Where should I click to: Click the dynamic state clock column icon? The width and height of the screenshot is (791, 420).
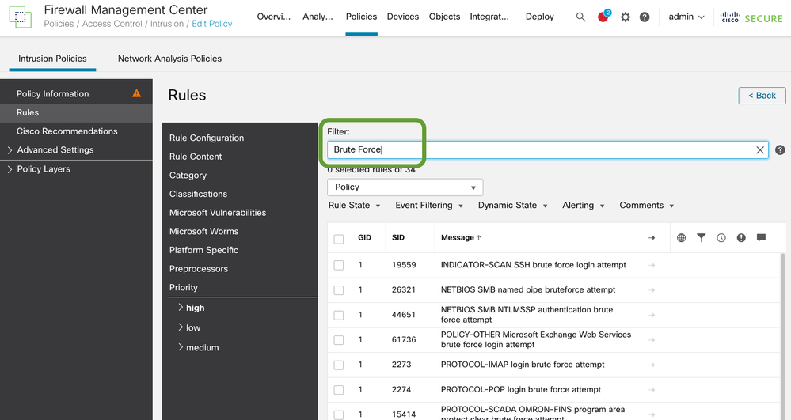tap(721, 237)
